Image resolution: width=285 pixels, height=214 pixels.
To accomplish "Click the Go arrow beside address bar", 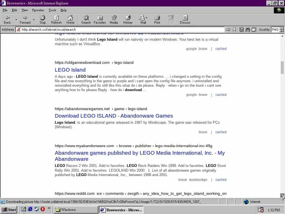I will click(x=228, y=30).
